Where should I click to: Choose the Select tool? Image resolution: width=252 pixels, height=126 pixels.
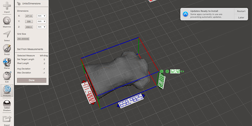7,36
